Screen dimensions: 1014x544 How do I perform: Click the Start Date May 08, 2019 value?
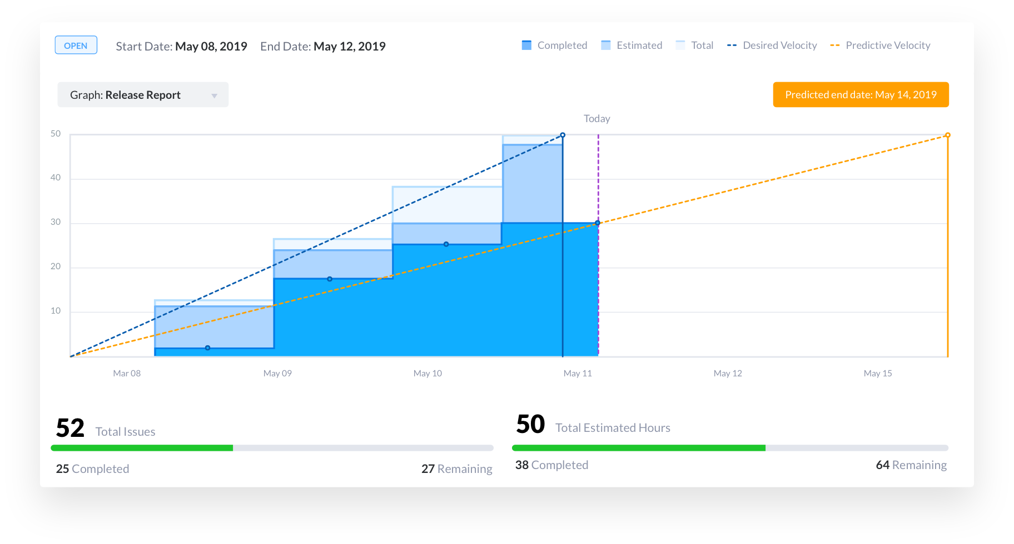(211, 47)
